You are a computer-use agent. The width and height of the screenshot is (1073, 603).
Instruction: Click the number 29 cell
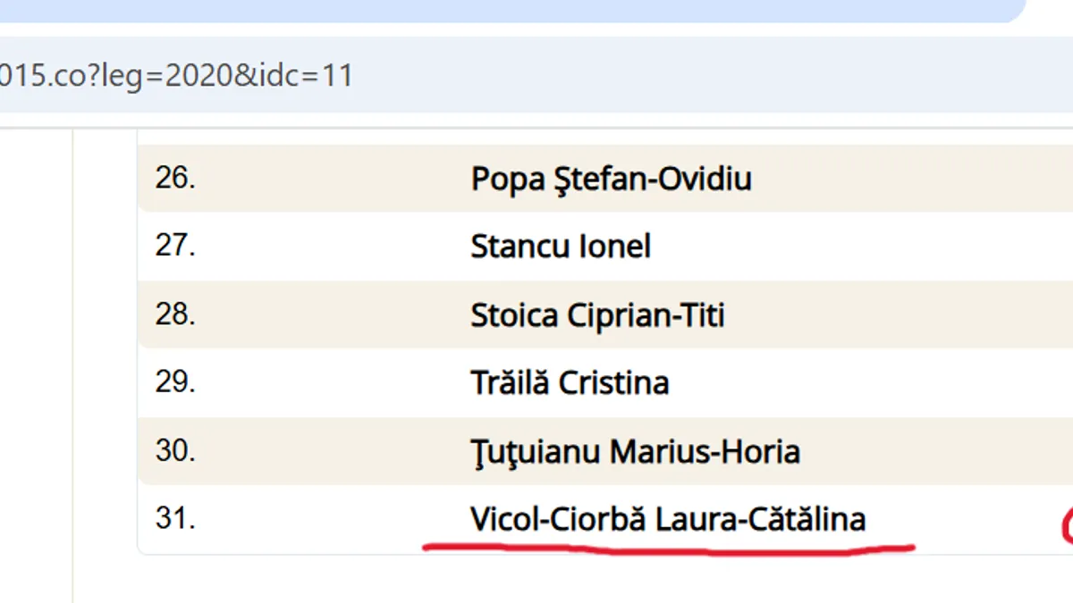click(x=175, y=382)
